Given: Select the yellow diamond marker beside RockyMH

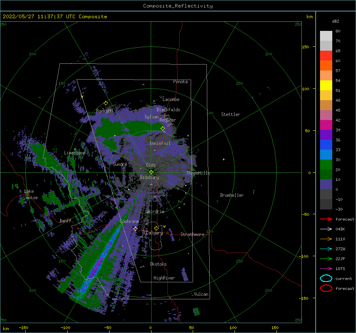Looking at the screenshot, I should coord(106,103).
